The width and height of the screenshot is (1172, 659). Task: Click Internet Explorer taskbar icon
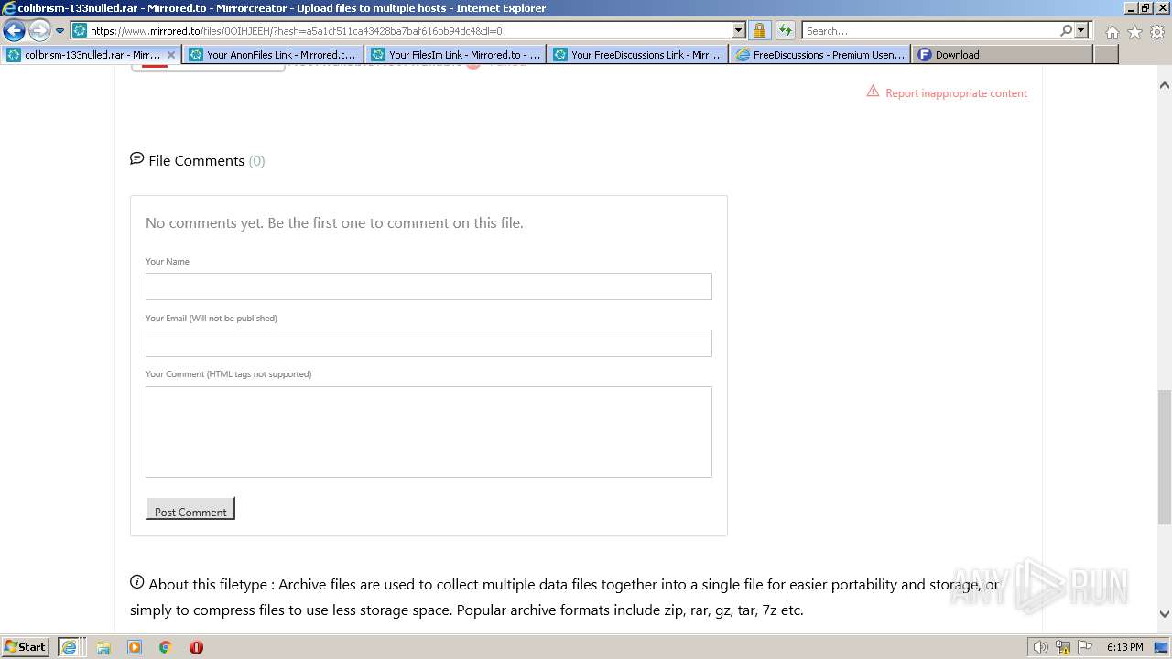(x=69, y=647)
